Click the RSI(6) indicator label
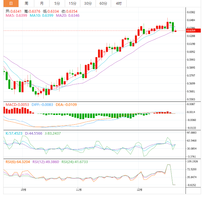The width and height of the screenshot is (204, 198). (x=18, y=162)
